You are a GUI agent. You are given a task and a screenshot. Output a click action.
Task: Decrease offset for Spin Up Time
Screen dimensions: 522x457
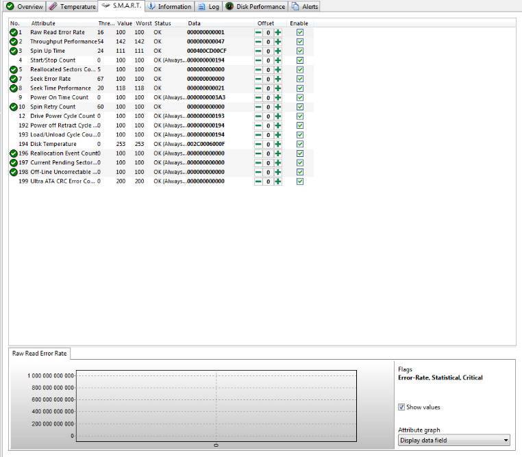point(258,51)
